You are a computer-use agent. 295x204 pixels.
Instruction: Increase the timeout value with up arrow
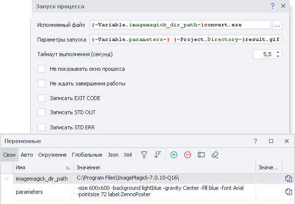[x=278, y=52]
